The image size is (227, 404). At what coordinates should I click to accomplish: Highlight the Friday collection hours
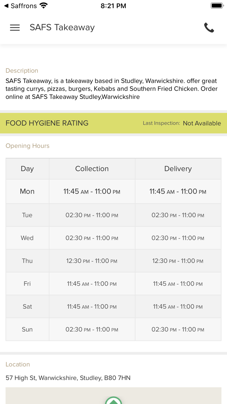click(92, 284)
